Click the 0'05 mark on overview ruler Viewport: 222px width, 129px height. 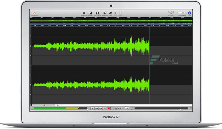pyautogui.click(x=85, y=18)
